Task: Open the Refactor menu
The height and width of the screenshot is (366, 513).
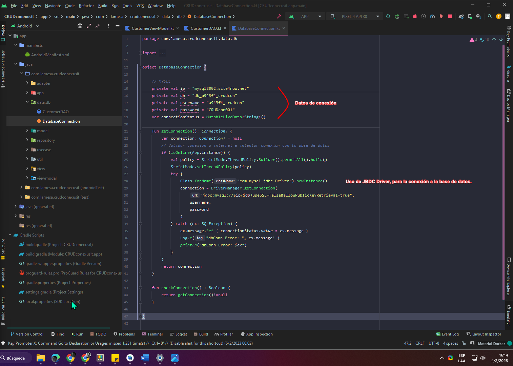Action: coord(86,5)
